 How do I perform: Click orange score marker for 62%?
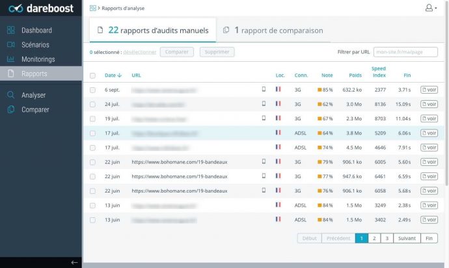(320, 104)
